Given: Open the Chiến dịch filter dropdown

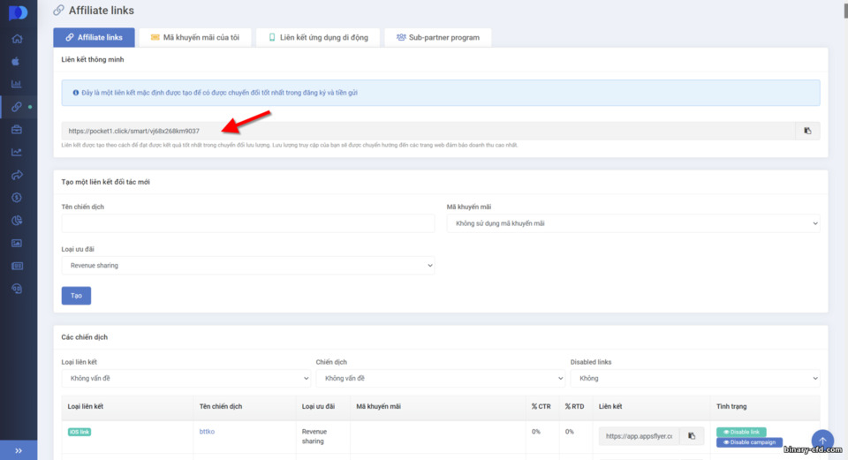Looking at the screenshot, I should (440, 379).
